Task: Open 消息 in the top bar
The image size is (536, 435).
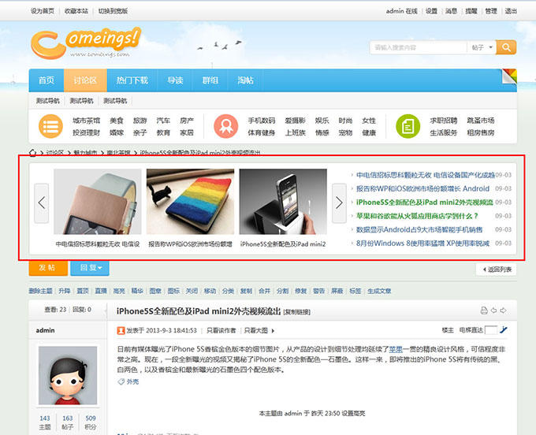Action: pos(451,11)
